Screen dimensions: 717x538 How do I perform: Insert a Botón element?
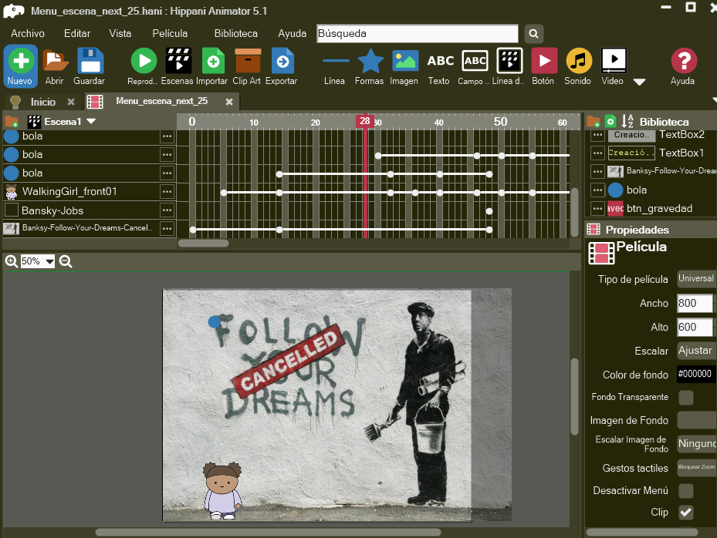coord(543,66)
